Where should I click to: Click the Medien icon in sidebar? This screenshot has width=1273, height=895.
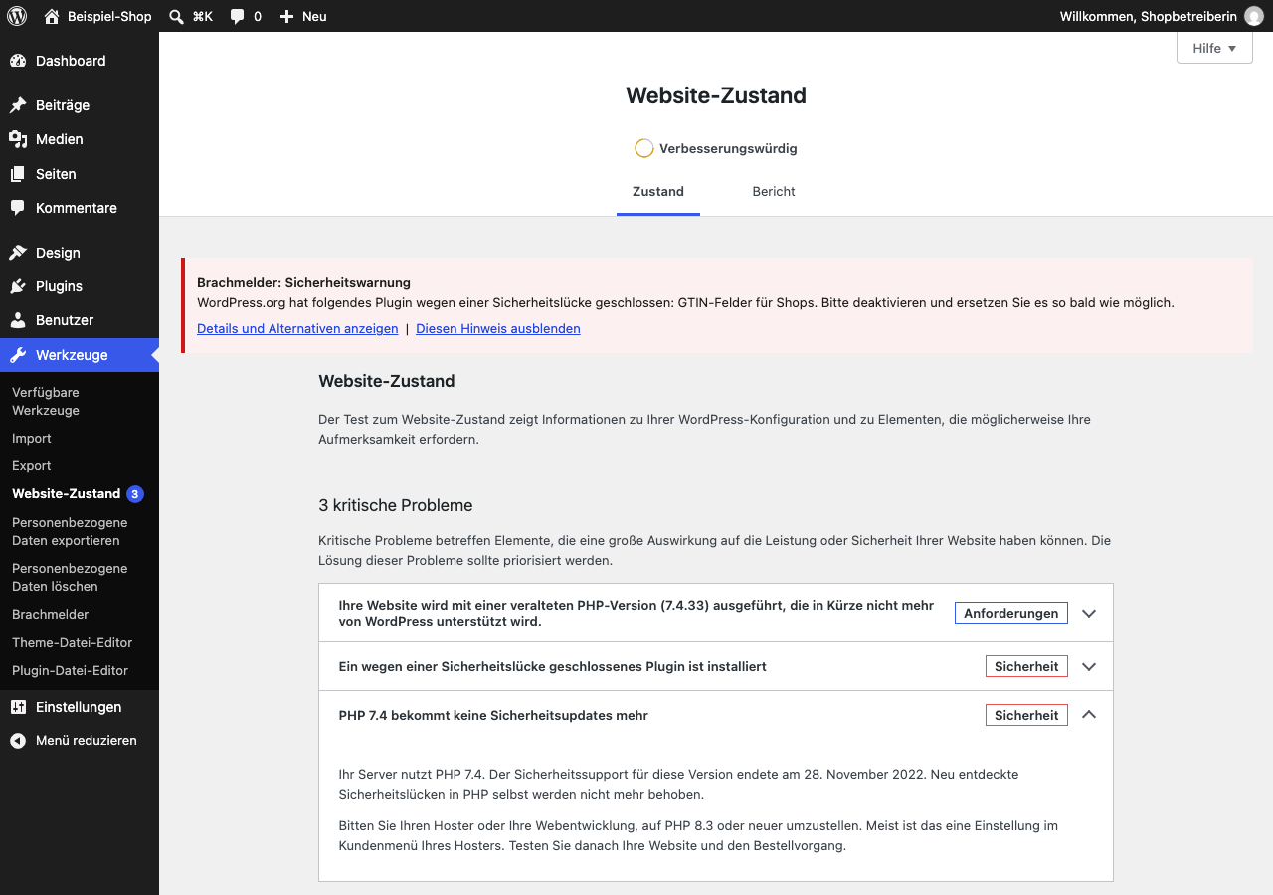click(x=18, y=139)
